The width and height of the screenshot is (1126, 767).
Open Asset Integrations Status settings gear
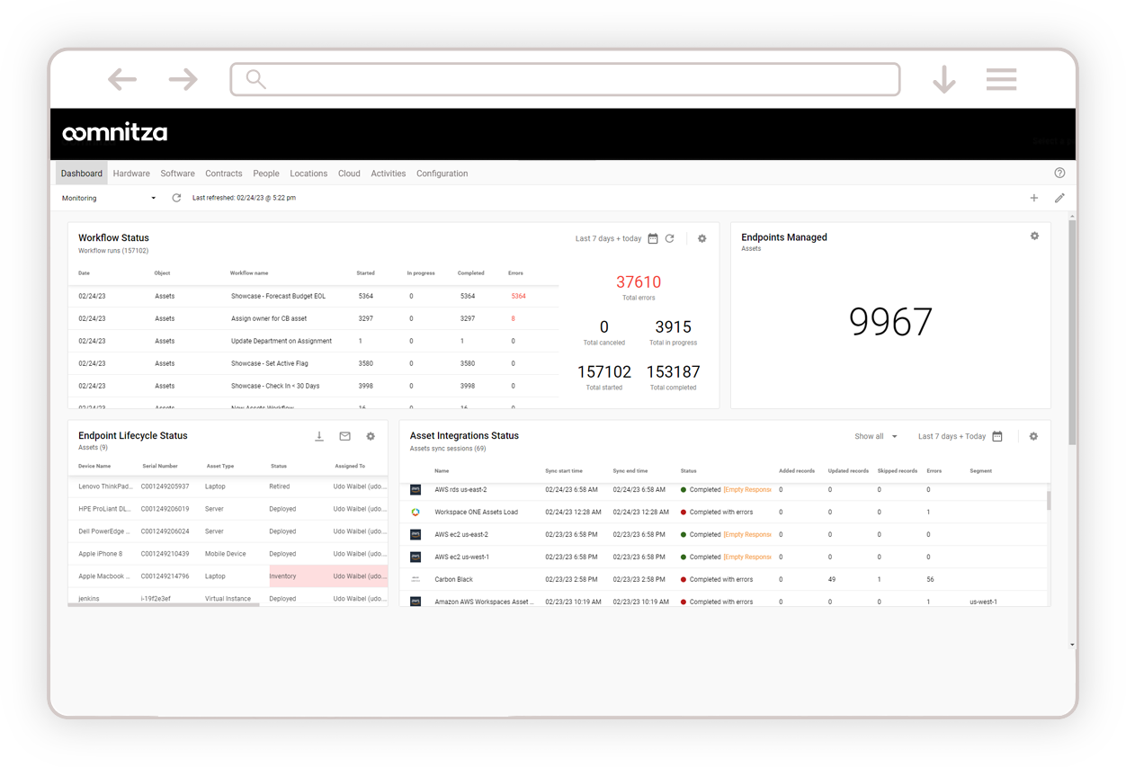point(1033,436)
